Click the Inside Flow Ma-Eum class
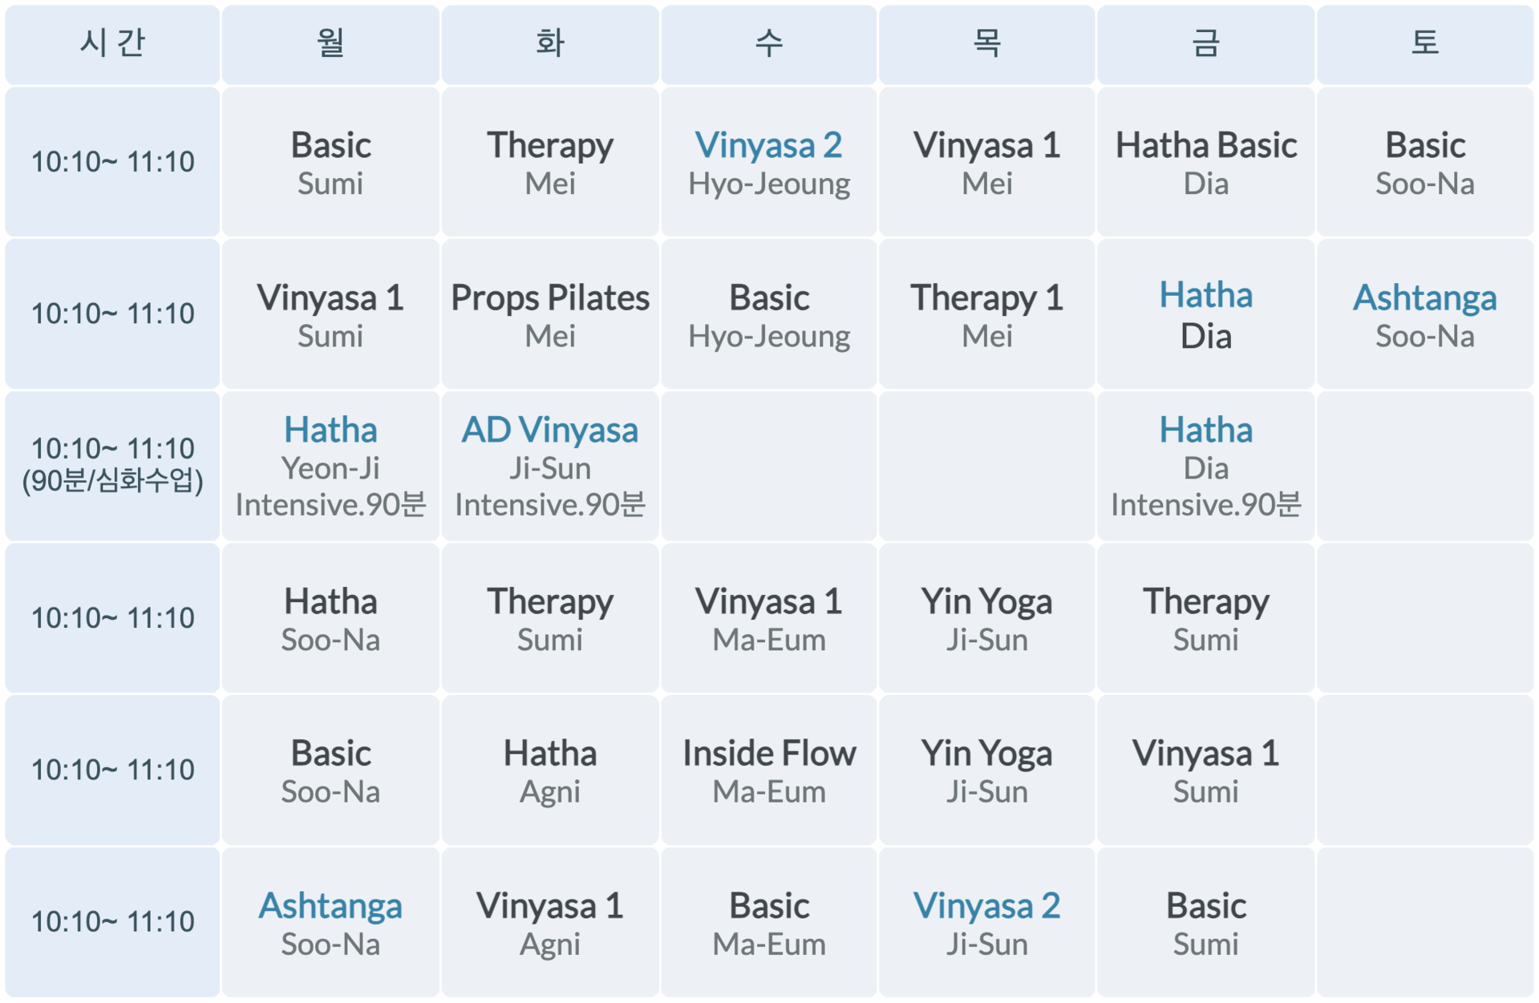Screen dimensions: 1539x1003 click(768, 770)
